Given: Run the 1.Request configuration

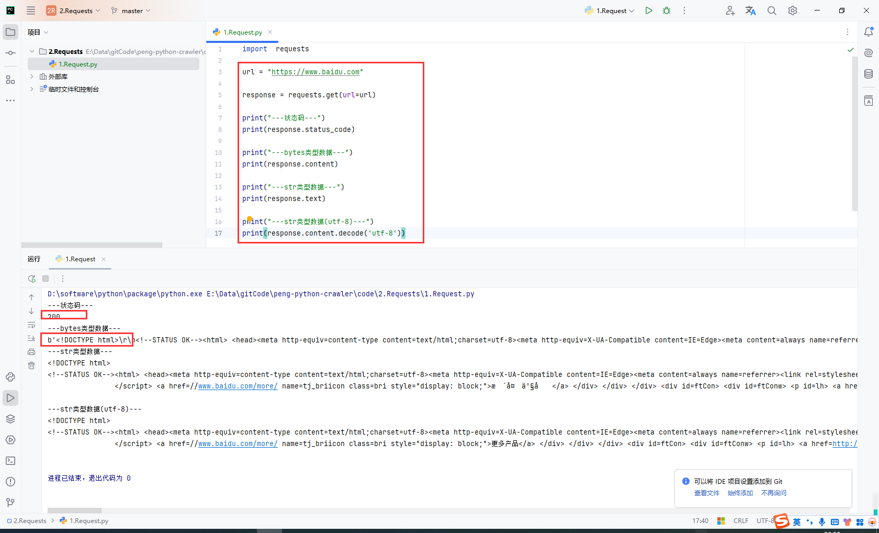Looking at the screenshot, I should pos(649,10).
